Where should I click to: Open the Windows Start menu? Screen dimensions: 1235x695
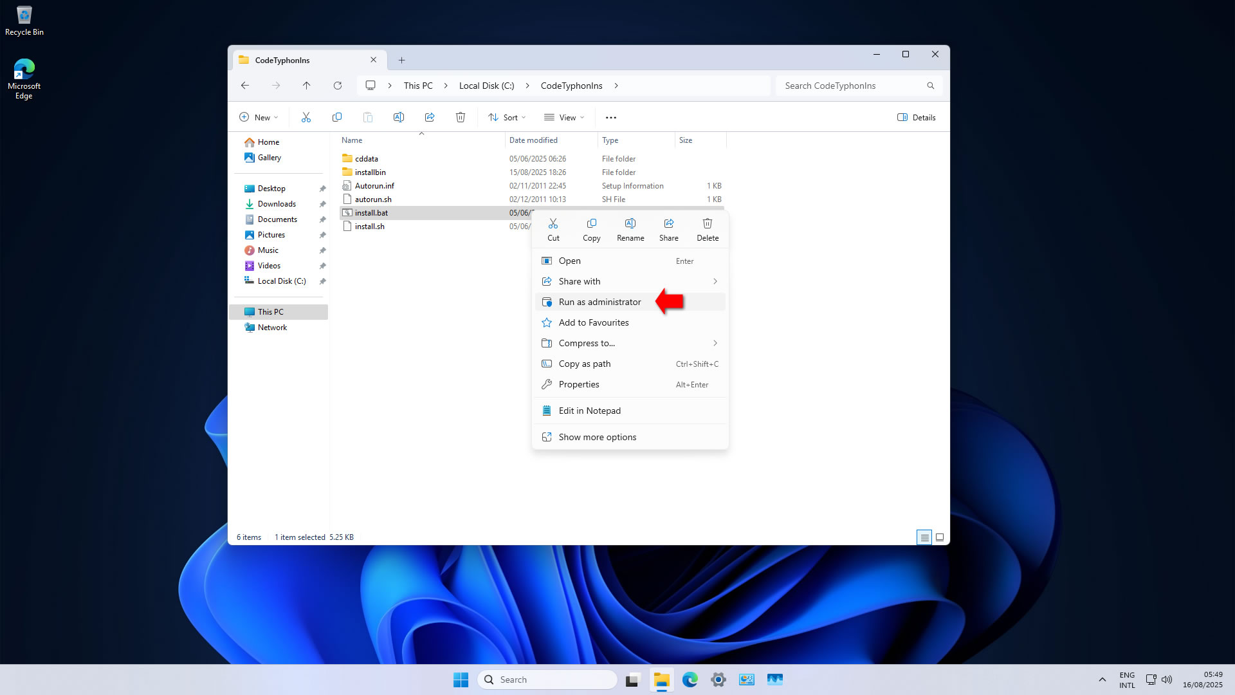(x=461, y=680)
